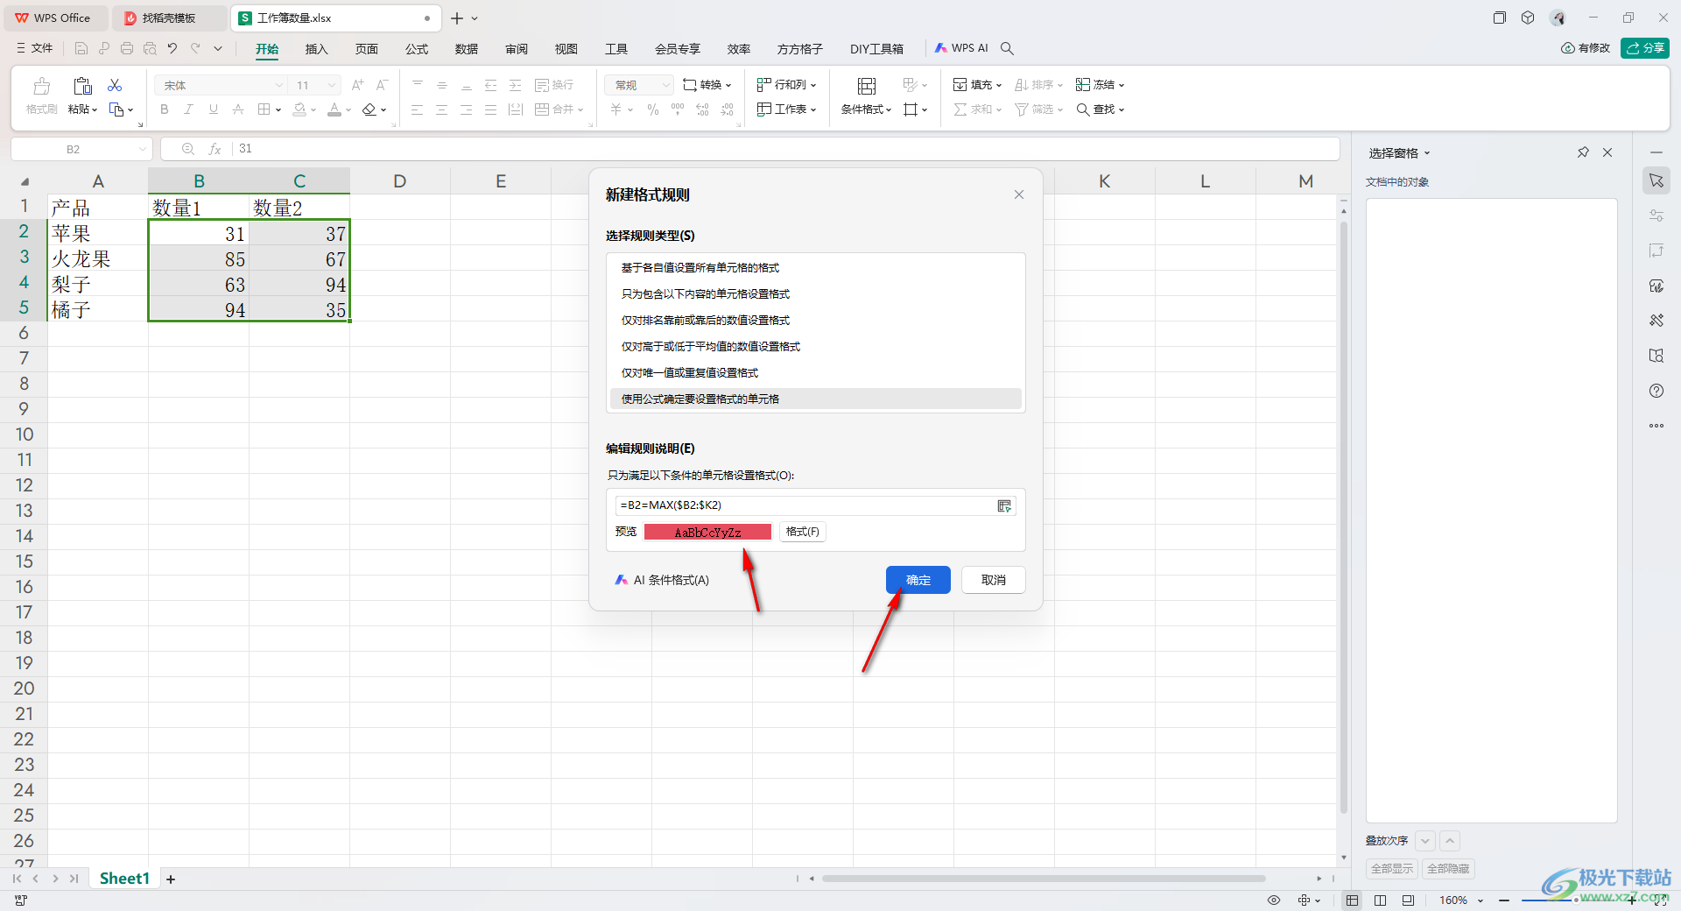Click the Cut scissors icon
The image size is (1681, 911).
coord(115,85)
